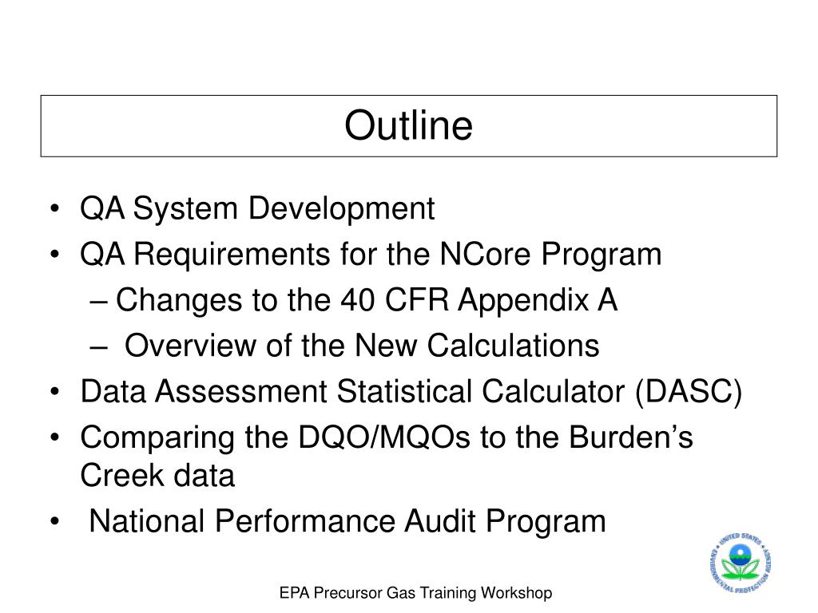Click the National Performance bullet marker

click(x=55, y=521)
